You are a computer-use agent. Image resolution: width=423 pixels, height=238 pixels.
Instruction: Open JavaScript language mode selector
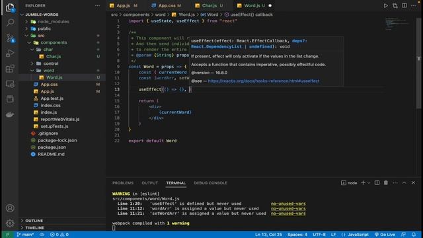358,235
